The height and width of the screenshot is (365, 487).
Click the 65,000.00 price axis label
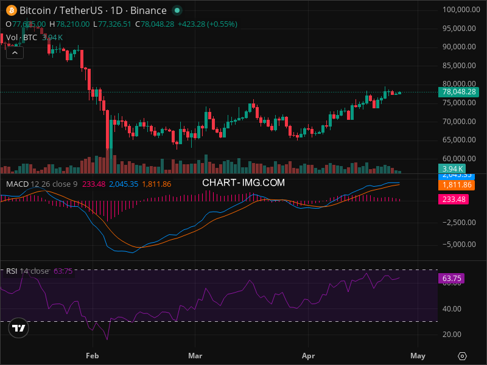click(459, 140)
